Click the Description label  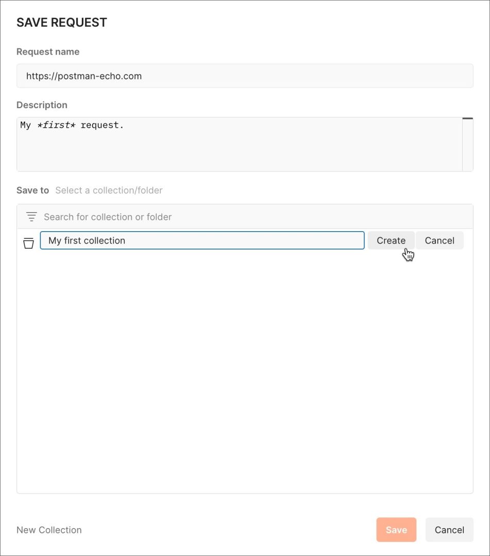point(42,105)
